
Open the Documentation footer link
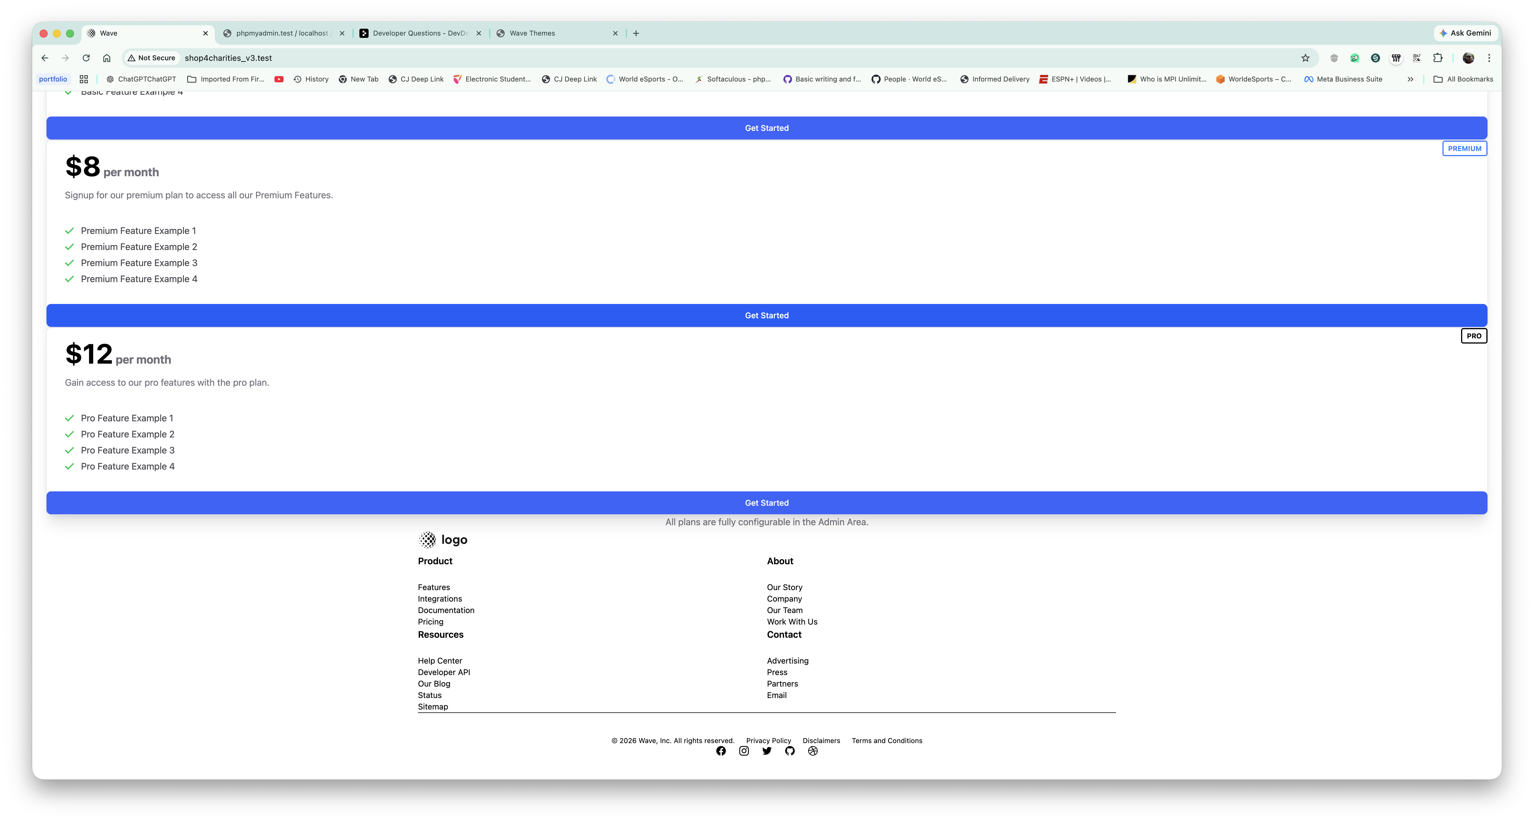[446, 611]
